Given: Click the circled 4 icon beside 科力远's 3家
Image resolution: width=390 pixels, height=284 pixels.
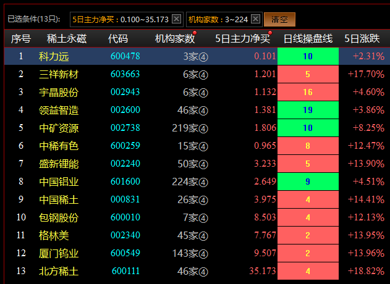Looking at the screenshot, I should 203,57.
